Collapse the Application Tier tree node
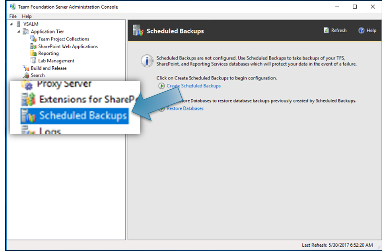This screenshot has width=382, height=251. tap(19, 31)
